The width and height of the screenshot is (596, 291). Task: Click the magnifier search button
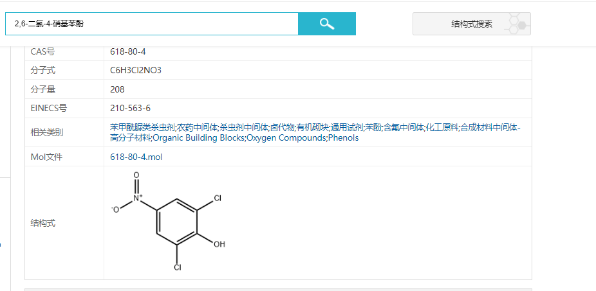click(326, 24)
